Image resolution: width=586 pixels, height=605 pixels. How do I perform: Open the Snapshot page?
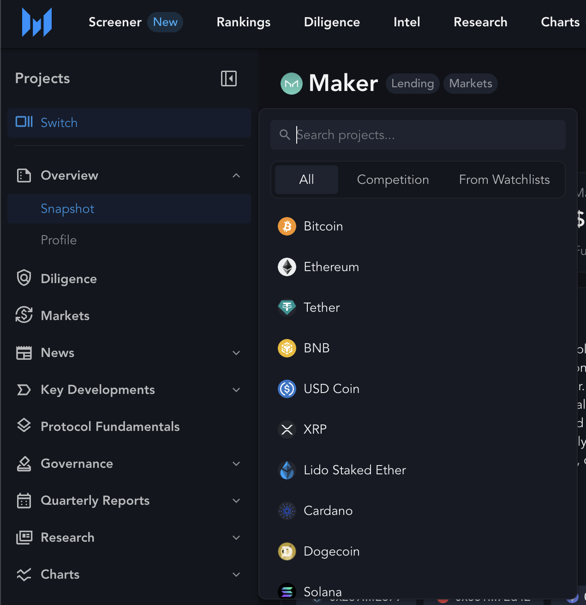[x=129, y=209]
